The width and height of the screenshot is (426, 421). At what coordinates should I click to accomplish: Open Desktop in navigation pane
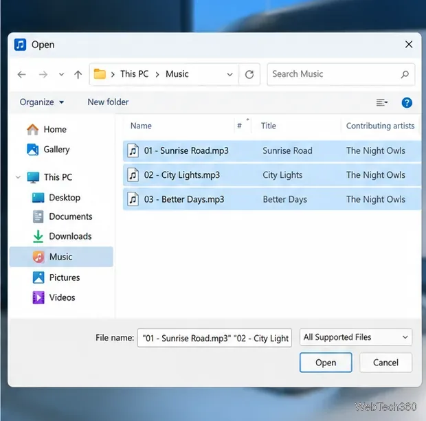(x=65, y=198)
